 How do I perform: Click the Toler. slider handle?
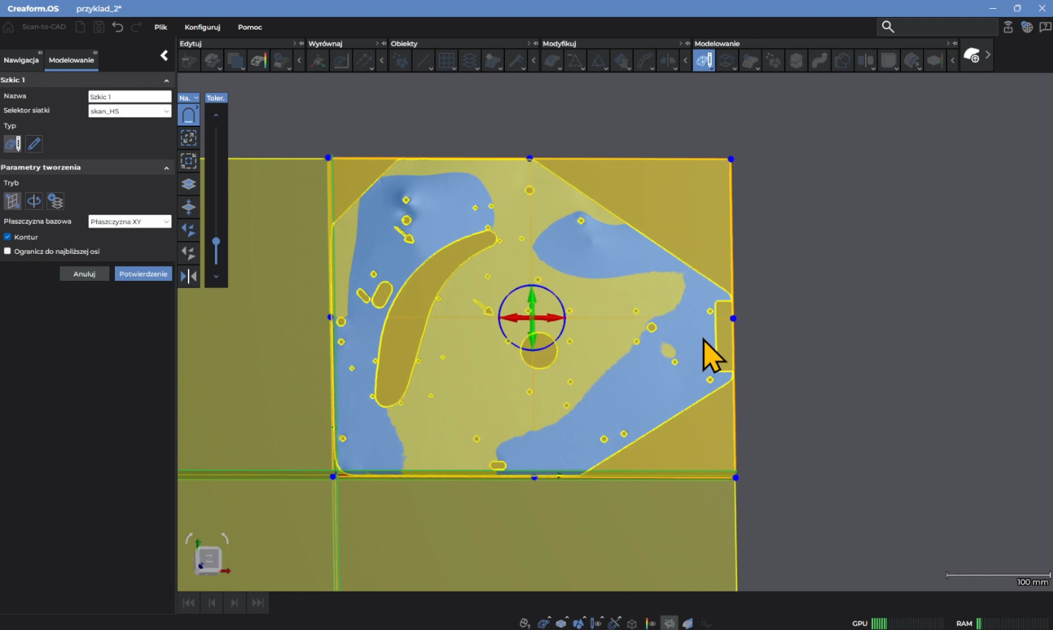click(216, 242)
